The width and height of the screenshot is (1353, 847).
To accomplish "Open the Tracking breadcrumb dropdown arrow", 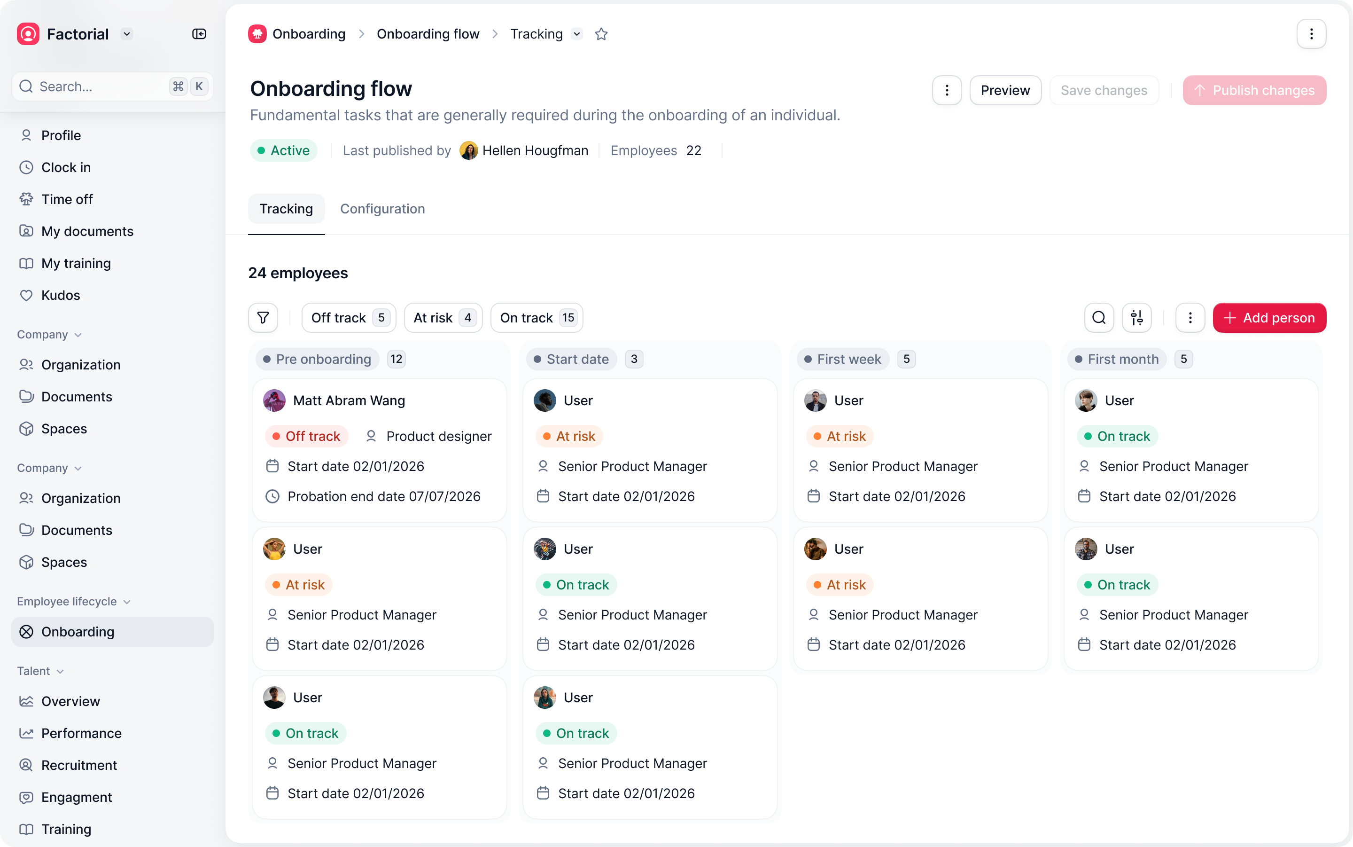I will click(x=576, y=34).
